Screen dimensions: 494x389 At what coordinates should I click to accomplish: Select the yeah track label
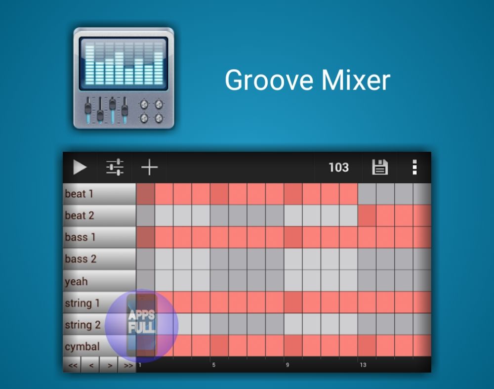(100, 281)
